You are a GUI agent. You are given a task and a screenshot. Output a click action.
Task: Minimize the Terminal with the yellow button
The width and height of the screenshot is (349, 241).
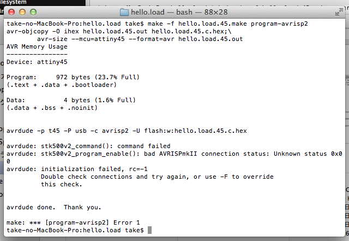(22, 12)
